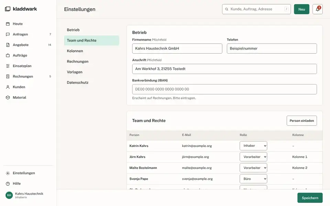The height and width of the screenshot is (206, 330).
Task: Click the Rechnungen receipt icon in sidebar
Action: point(8,76)
